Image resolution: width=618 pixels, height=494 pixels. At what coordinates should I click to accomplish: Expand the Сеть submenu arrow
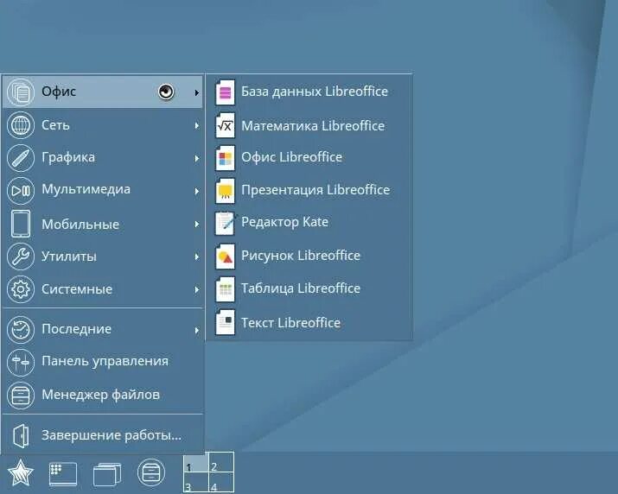[x=196, y=126]
